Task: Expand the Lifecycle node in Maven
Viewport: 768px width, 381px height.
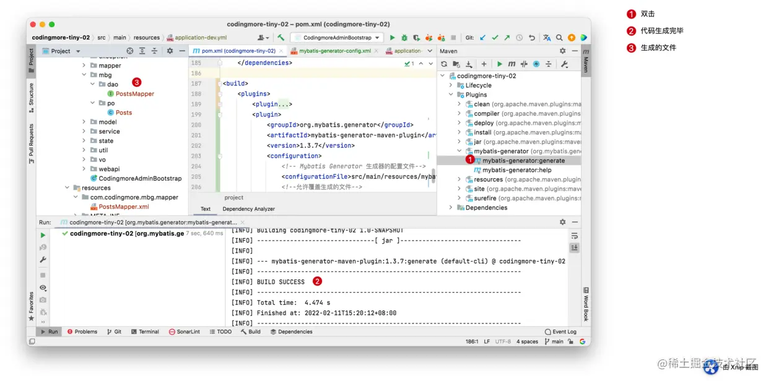Action: point(451,85)
